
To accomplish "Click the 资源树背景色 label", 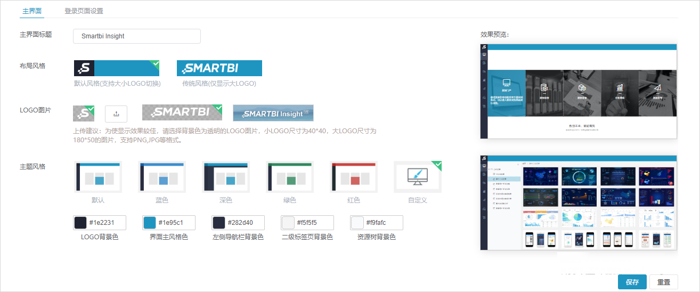I will click(377, 237).
